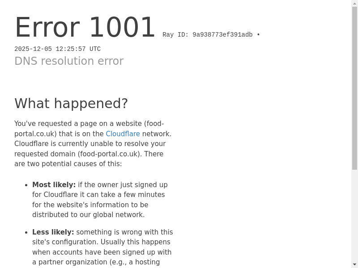Click the bold Less likely: label
Viewport: 358px width, 268px height.
pos(53,232)
